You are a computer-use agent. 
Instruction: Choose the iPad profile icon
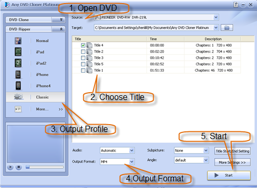click(18, 52)
